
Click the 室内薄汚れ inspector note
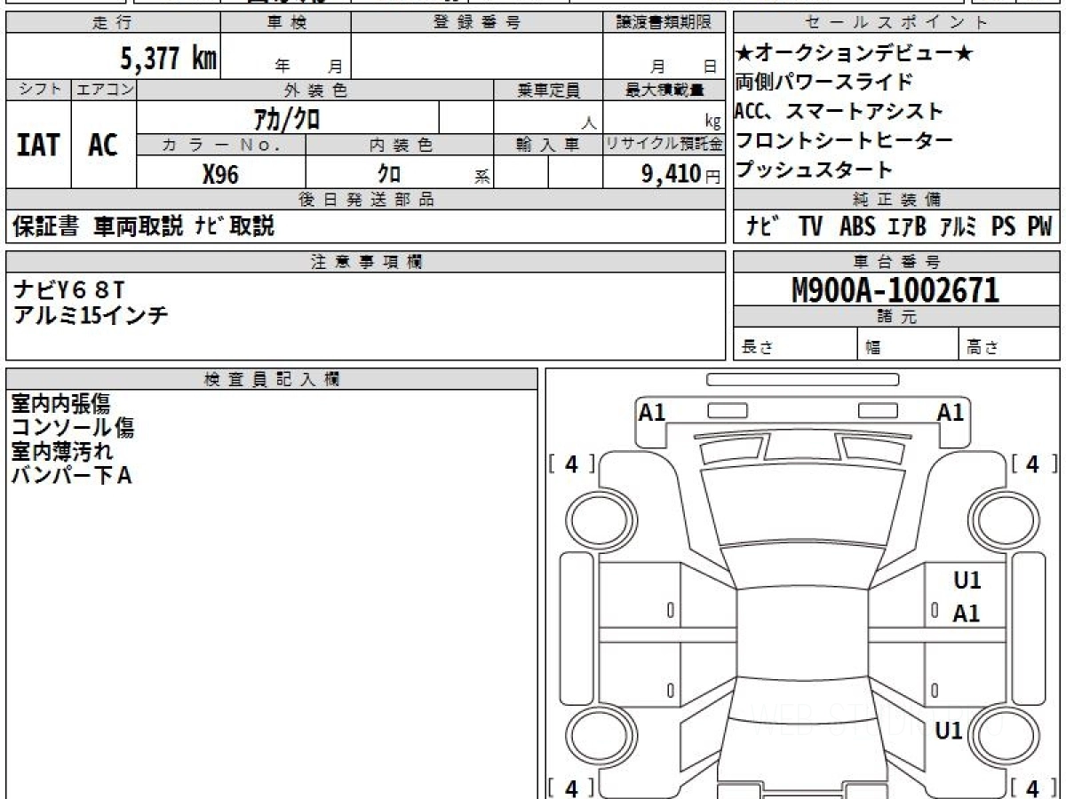tap(61, 452)
